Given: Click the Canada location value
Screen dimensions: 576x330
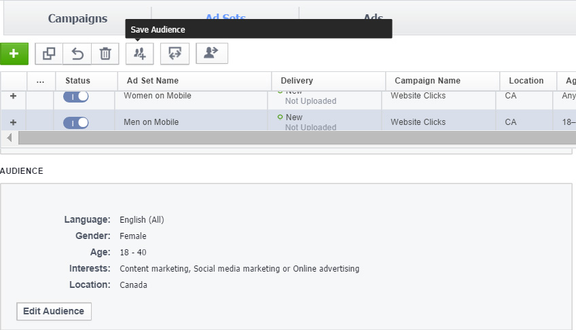Looking at the screenshot, I should [133, 285].
